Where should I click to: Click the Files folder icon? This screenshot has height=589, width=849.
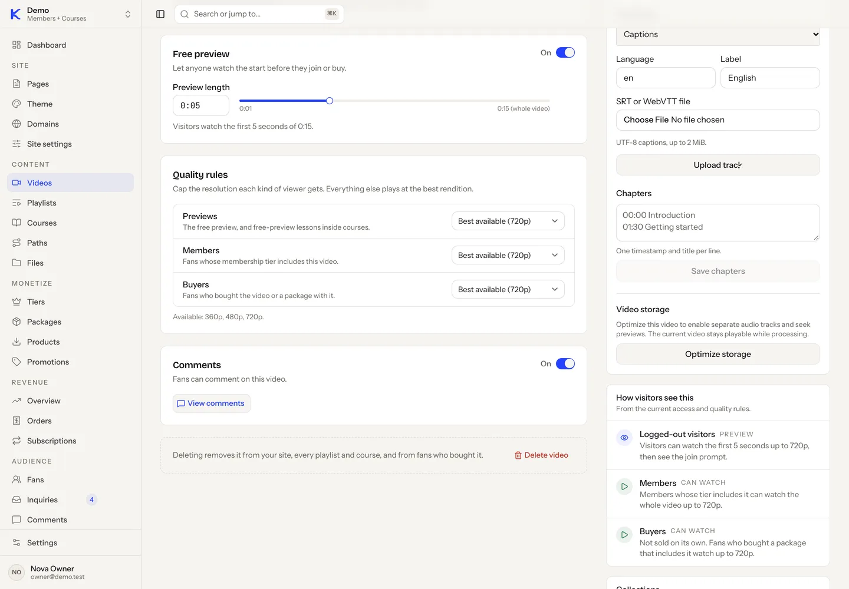point(17,263)
